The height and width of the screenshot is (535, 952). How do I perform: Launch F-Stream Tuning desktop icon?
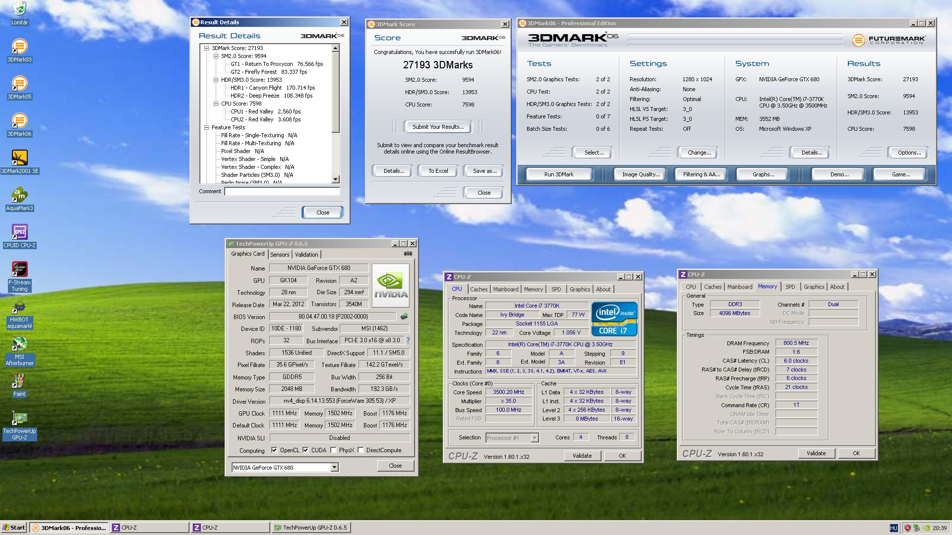pyautogui.click(x=19, y=276)
